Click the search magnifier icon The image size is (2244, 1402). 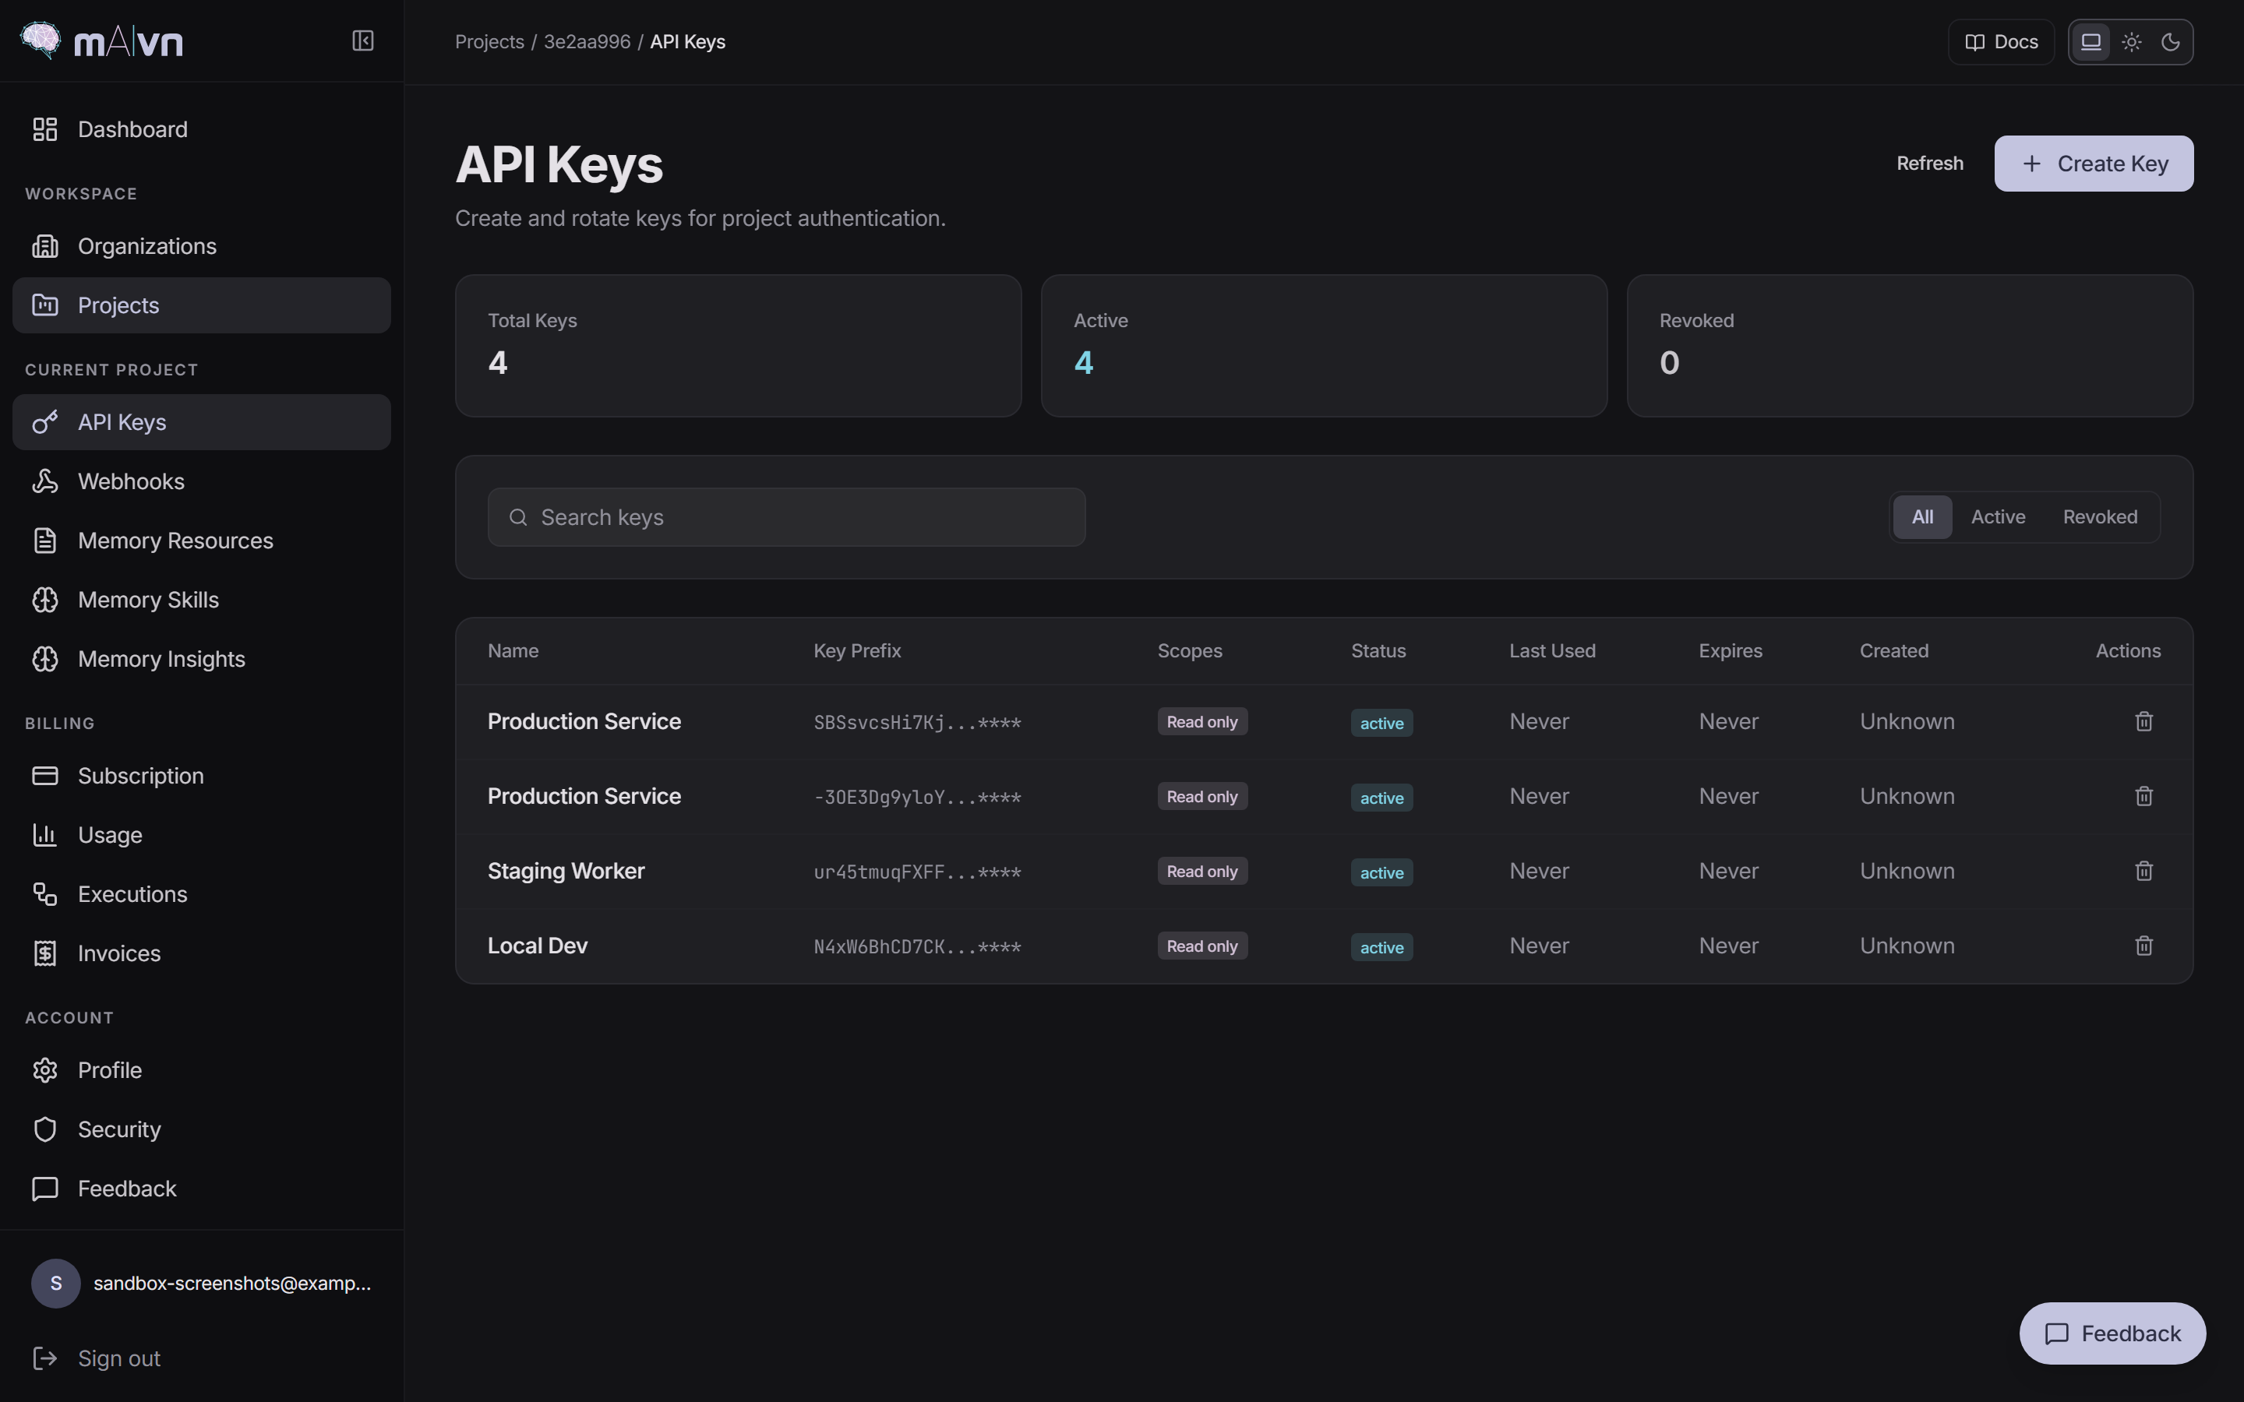coord(518,517)
